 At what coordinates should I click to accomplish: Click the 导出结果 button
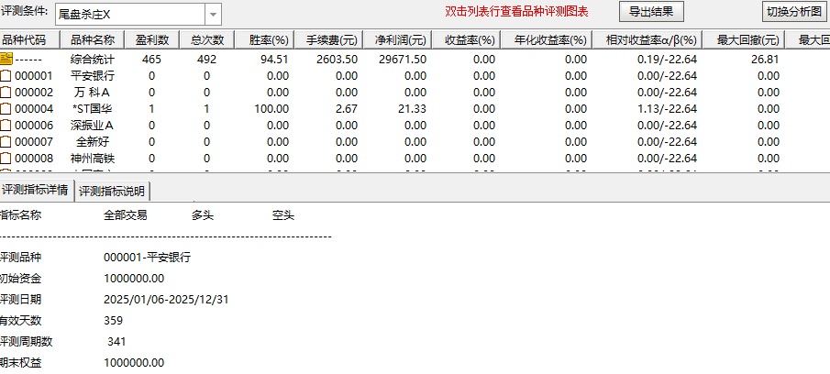(x=651, y=12)
